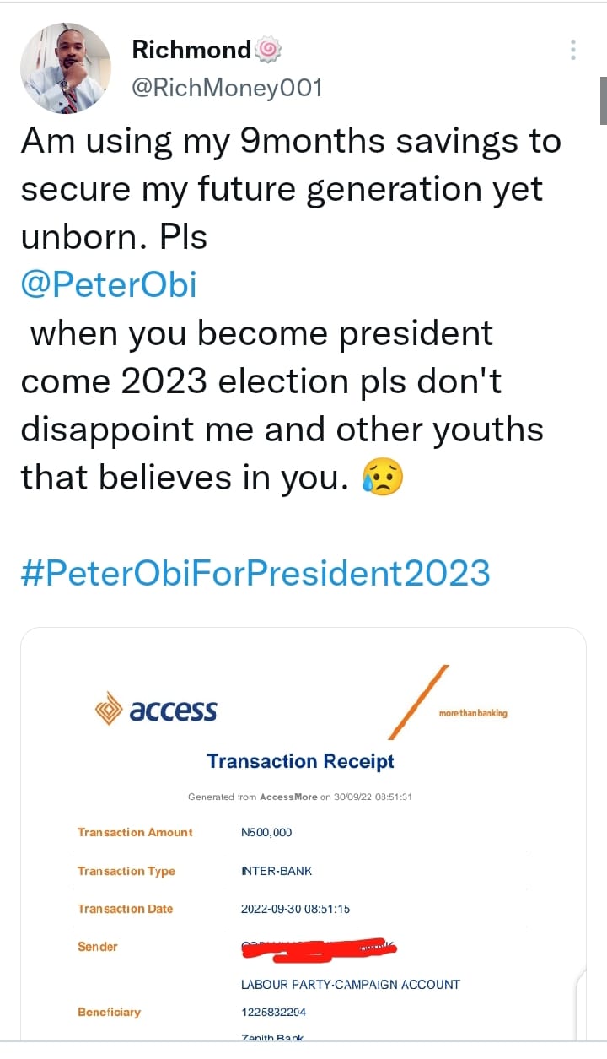The width and height of the screenshot is (607, 1059).
Task: Click the Transaction Receipt heading
Action: click(301, 761)
